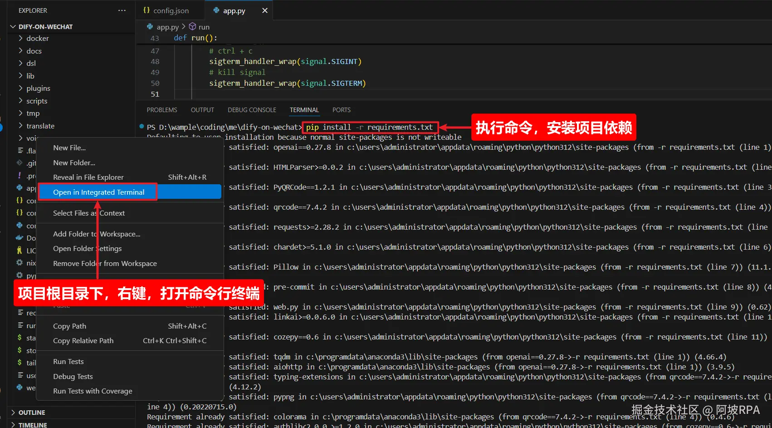Click the '# ctrl + c' comment line
The width and height of the screenshot is (772, 428).
pyautogui.click(x=230, y=51)
